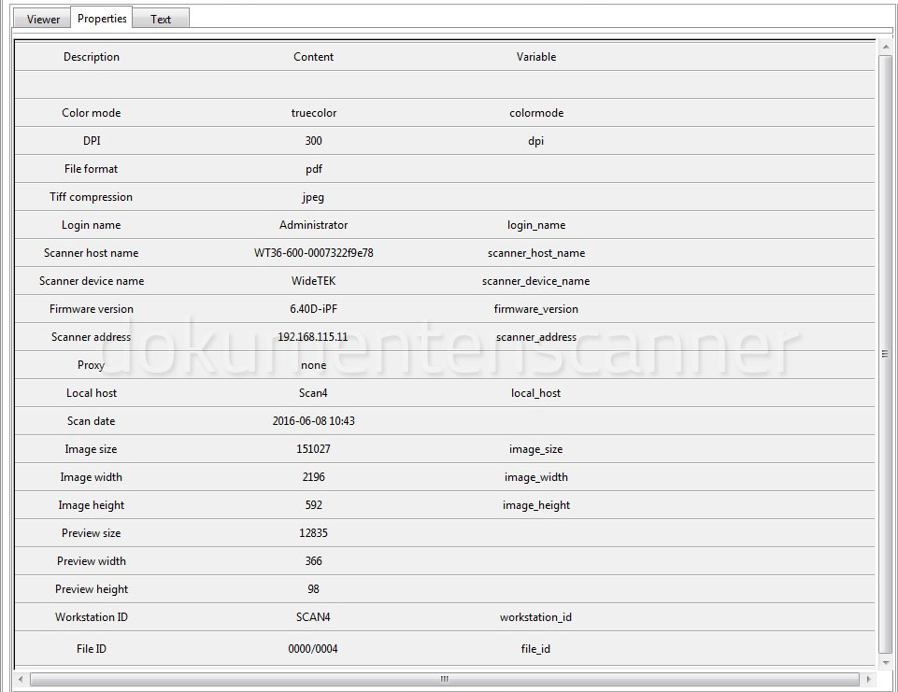Click the DPI value '300'
Image resolution: width=898 pixels, height=692 pixels.
[313, 141]
